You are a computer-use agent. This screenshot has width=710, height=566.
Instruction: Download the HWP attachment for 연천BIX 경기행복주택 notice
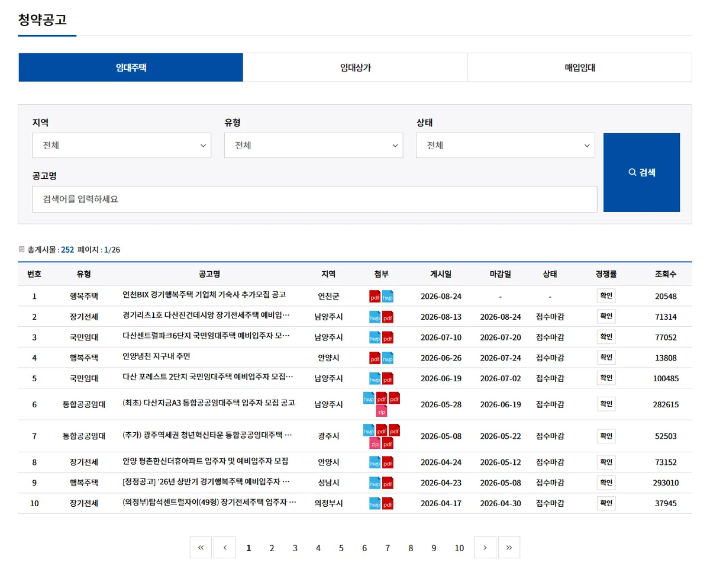tap(388, 296)
